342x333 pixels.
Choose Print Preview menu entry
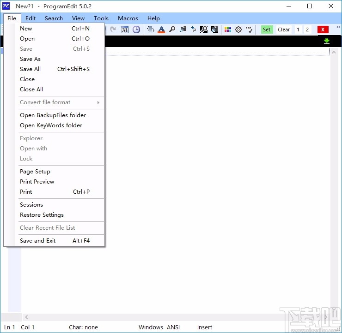tap(54, 182)
